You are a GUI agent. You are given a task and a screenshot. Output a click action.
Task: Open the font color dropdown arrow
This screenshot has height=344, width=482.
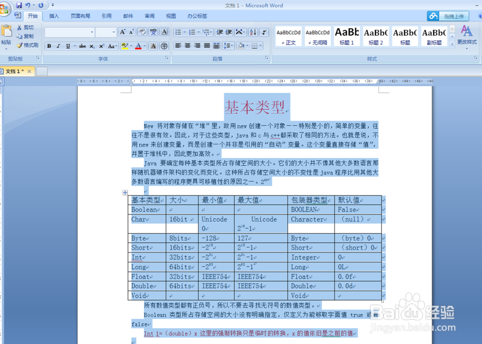click(144, 46)
